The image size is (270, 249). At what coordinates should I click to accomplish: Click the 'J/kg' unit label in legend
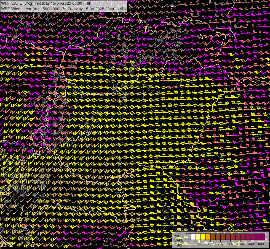coord(178,245)
